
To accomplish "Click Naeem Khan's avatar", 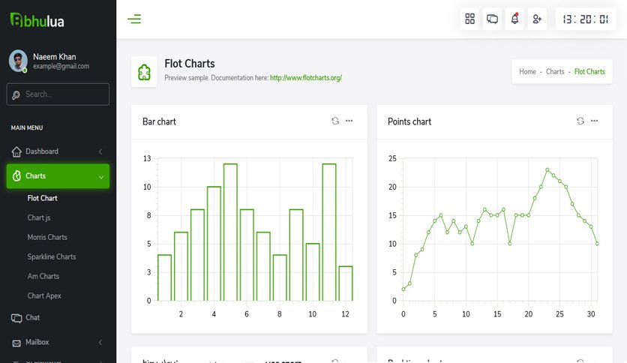I will [x=19, y=61].
